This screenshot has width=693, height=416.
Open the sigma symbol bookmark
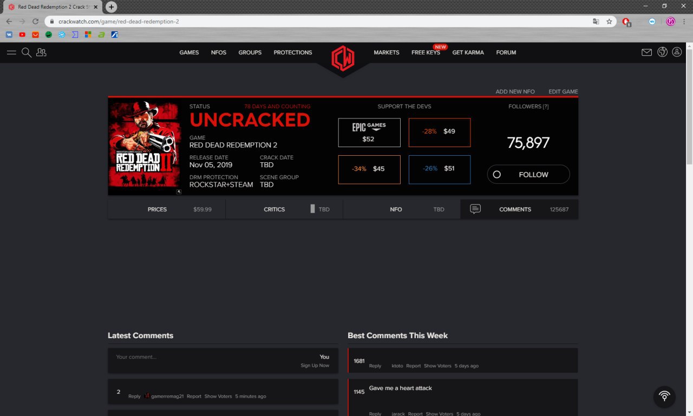pos(75,35)
